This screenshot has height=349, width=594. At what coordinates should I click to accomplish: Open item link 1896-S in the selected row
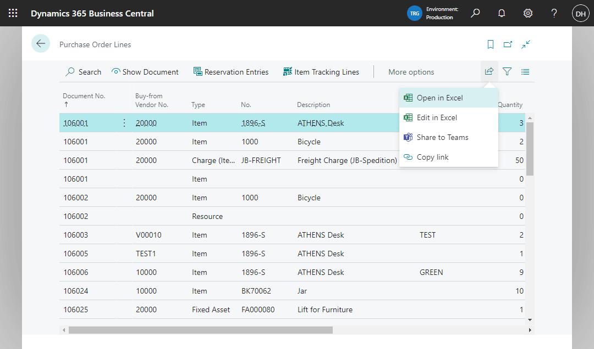tap(254, 123)
